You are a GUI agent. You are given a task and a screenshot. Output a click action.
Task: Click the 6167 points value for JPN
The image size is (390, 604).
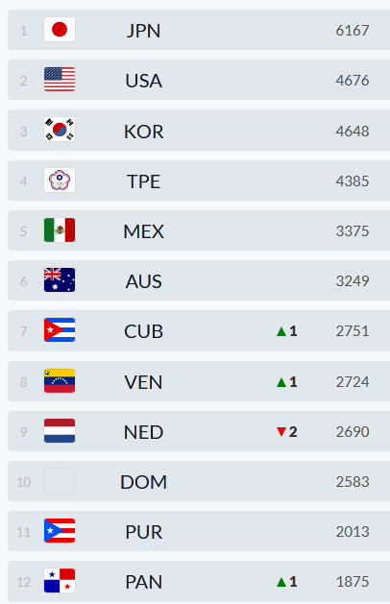click(353, 31)
